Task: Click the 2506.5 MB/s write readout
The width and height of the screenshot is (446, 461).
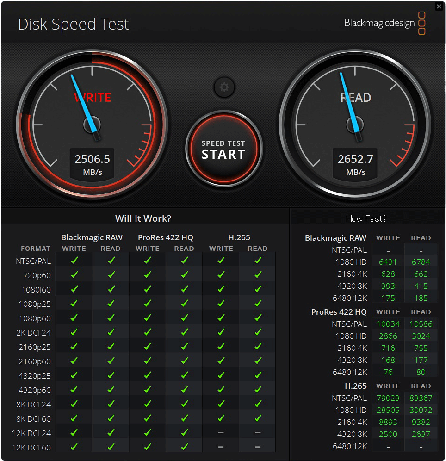Action: (x=92, y=164)
